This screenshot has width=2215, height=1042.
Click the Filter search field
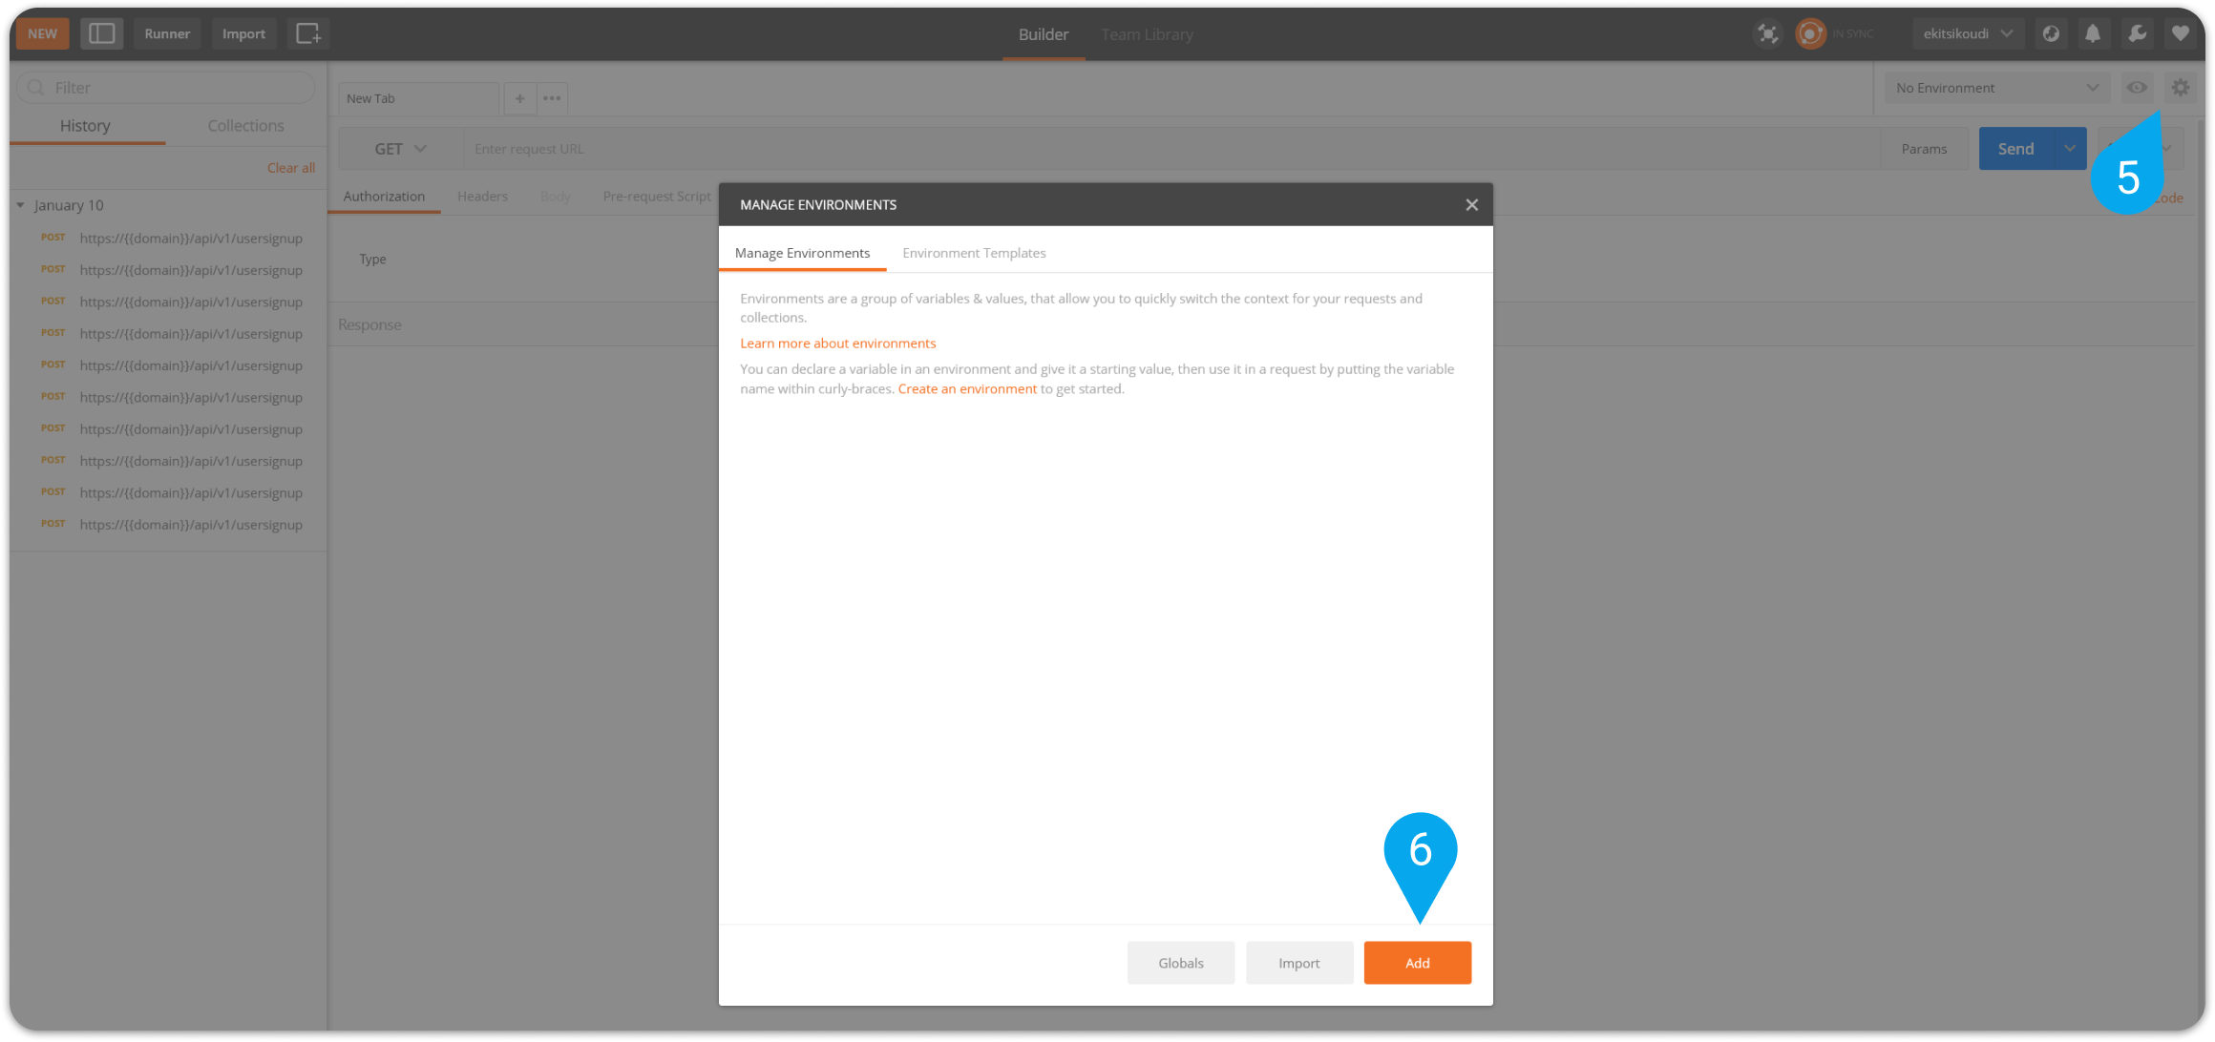point(167,88)
